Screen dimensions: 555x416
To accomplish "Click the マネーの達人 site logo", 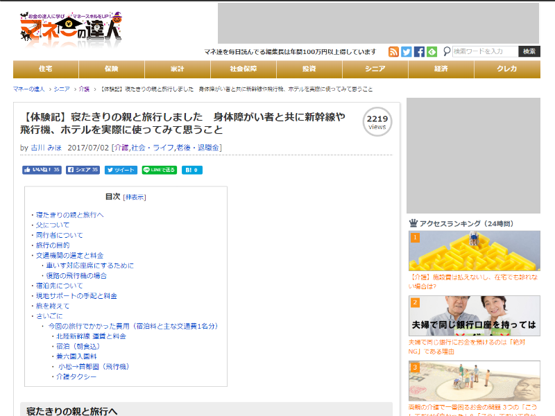I will click(x=71, y=30).
